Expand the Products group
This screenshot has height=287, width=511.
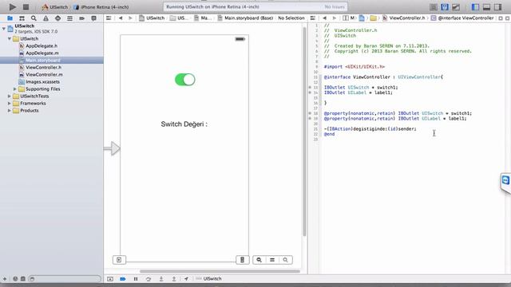[10, 110]
